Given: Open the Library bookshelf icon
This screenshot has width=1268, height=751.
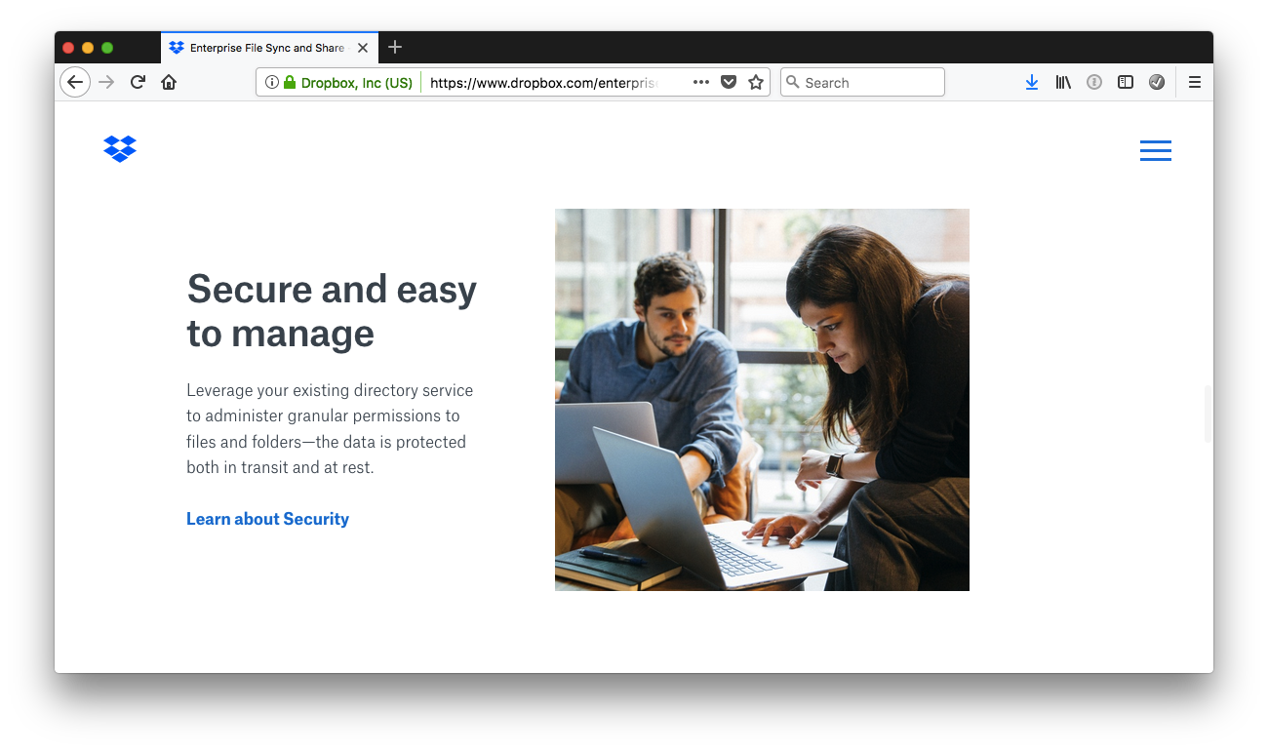Looking at the screenshot, I should point(1063,83).
